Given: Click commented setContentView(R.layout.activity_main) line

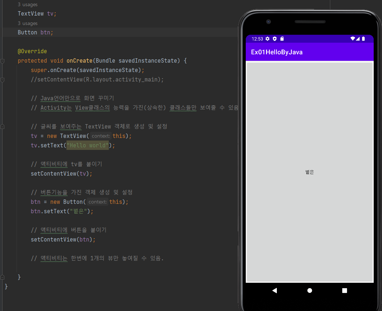Looking at the screenshot, I should pyautogui.click(x=97, y=80).
